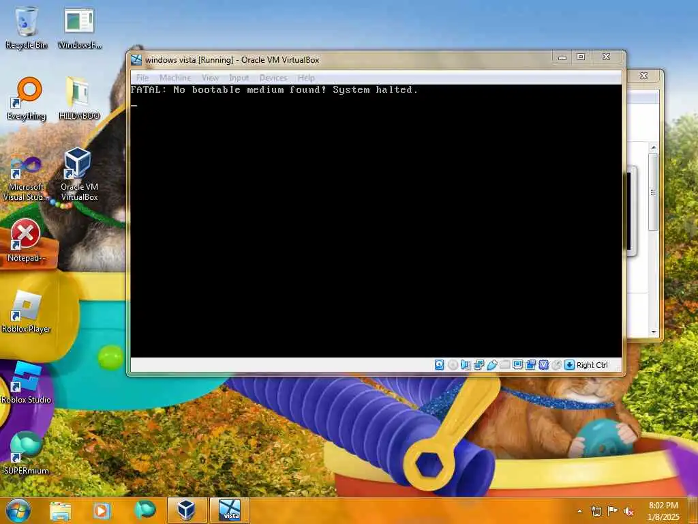Open the Supermium browser taskbar icon
This screenshot has height=524, width=698.
pos(145,510)
